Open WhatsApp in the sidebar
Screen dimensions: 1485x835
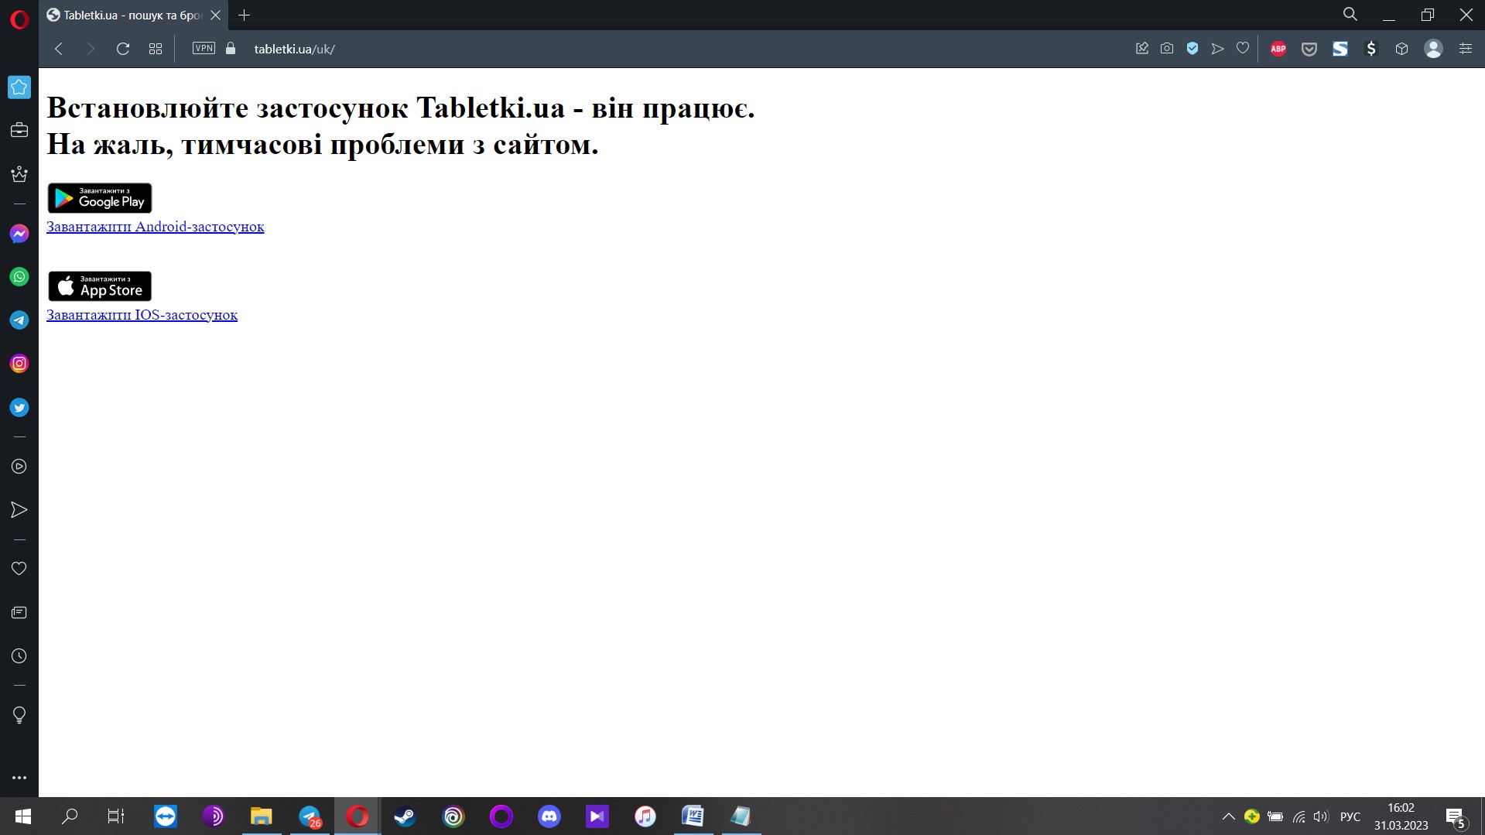coord(19,277)
